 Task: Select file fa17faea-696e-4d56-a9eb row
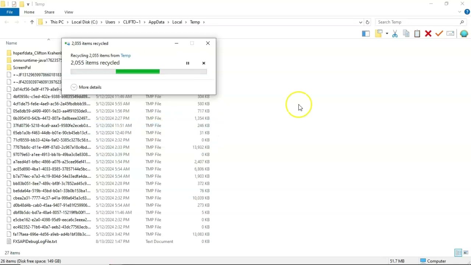[109, 234]
